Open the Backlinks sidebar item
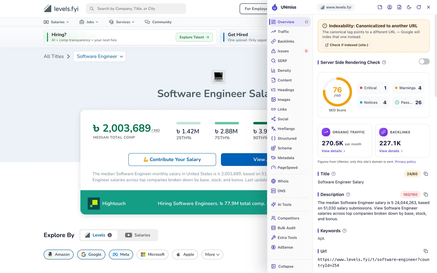Screen dimensions: 437x273 [x=290, y=41]
